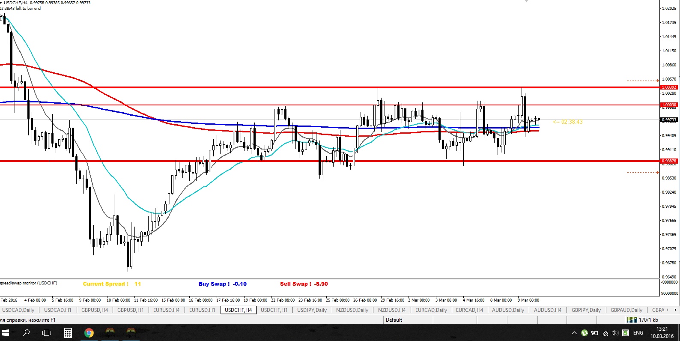680x341 pixels.
Task: Open the uTorrent tray icon
Action: [585, 333]
